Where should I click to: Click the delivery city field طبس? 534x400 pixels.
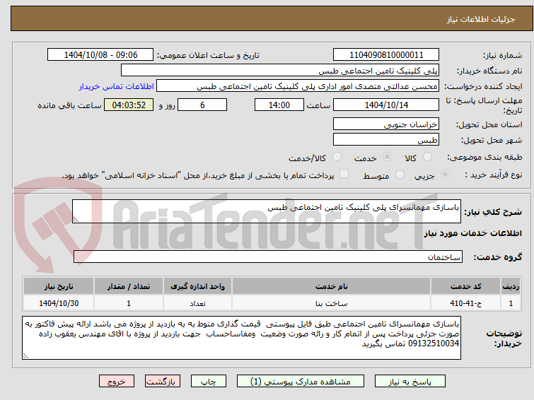point(386,140)
